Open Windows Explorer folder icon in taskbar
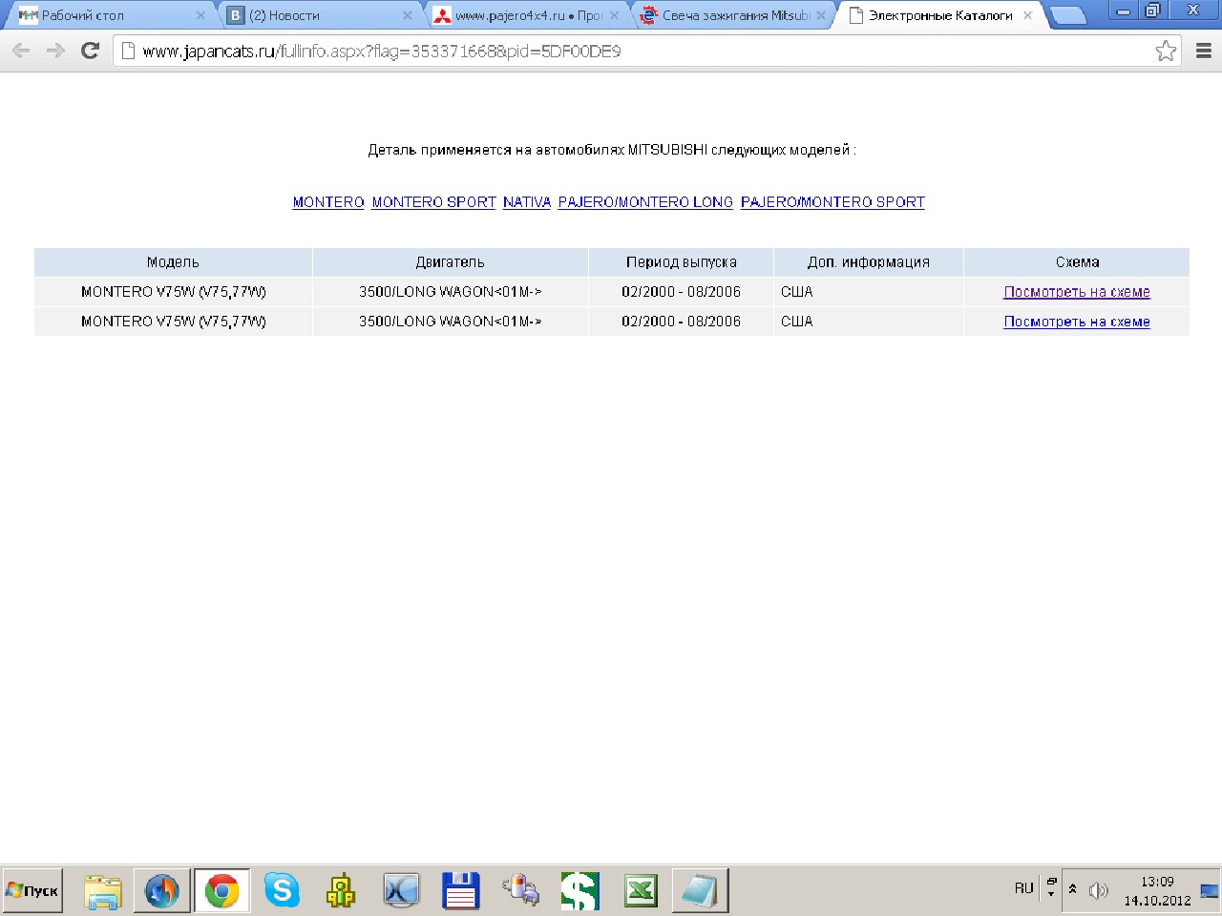Image resolution: width=1222 pixels, height=916 pixels. pos(102,891)
